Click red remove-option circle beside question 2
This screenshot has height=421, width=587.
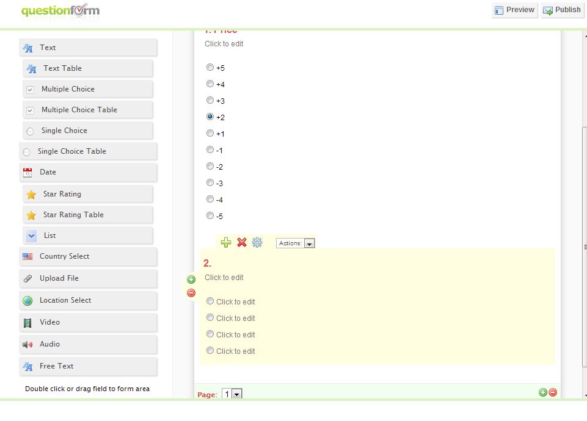[191, 293]
